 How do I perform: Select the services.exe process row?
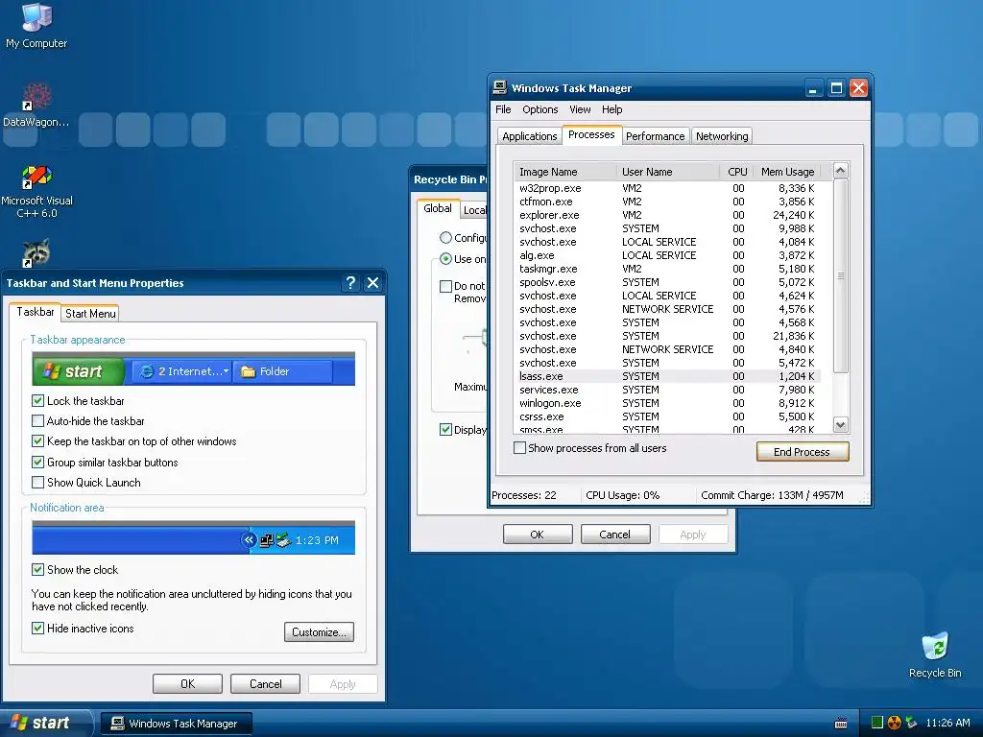[667, 390]
